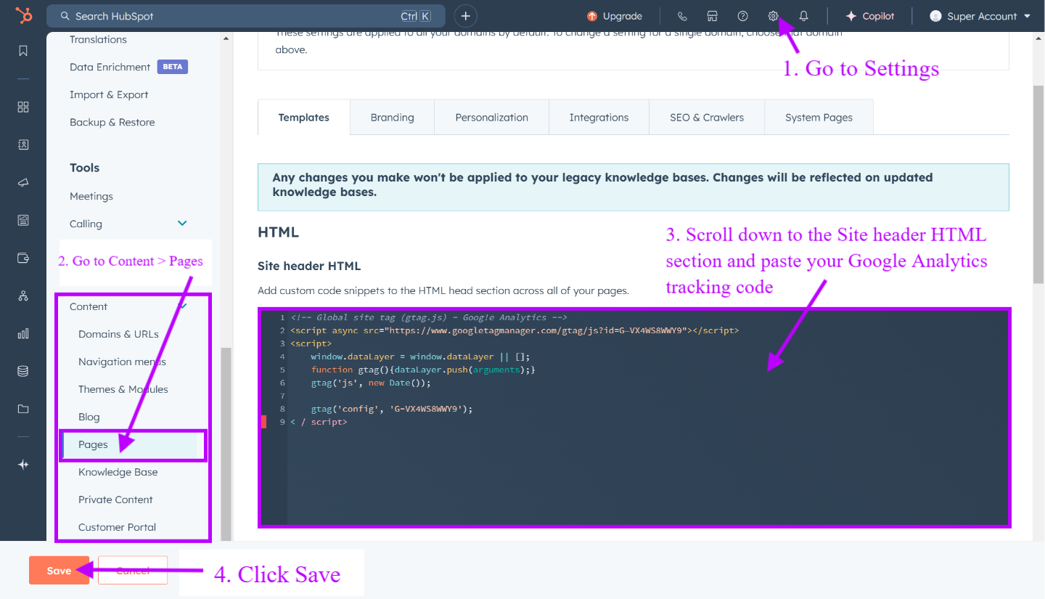
Task: Open the Marketing megaphone icon
Action: click(23, 182)
